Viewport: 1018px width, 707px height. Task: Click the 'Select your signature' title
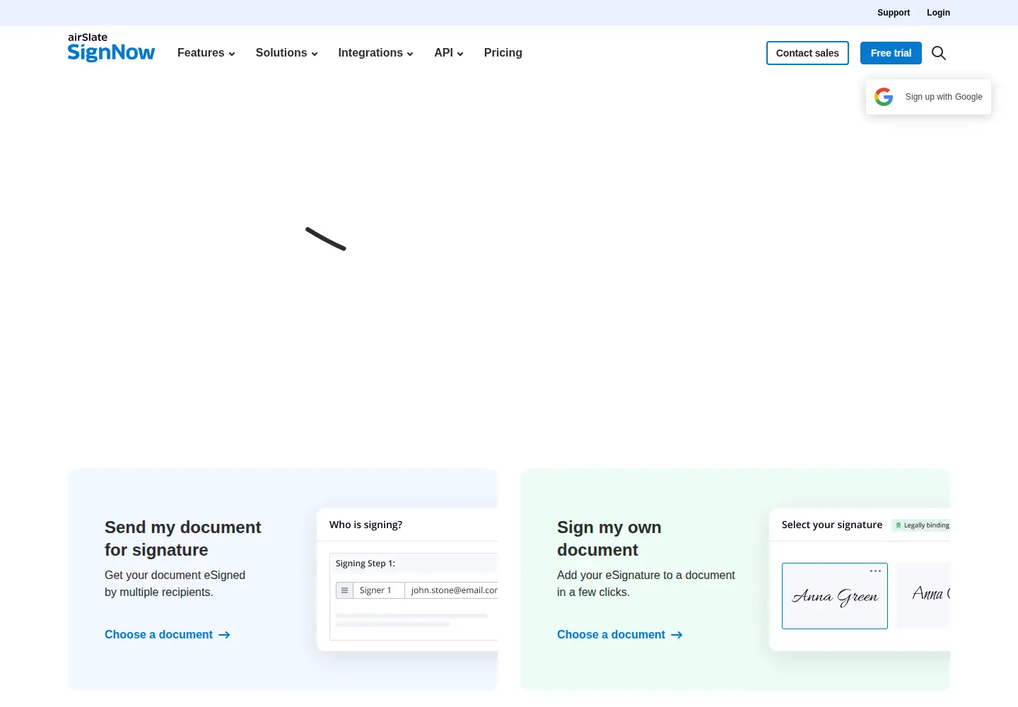(x=832, y=525)
